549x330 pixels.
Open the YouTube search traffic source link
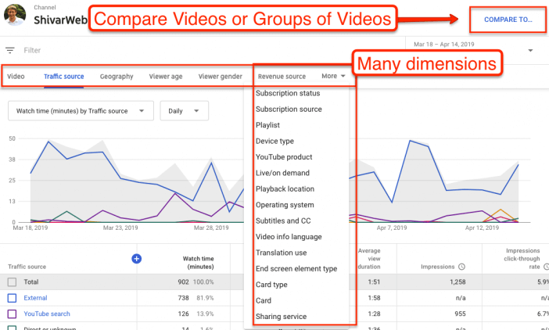pyautogui.click(x=47, y=314)
